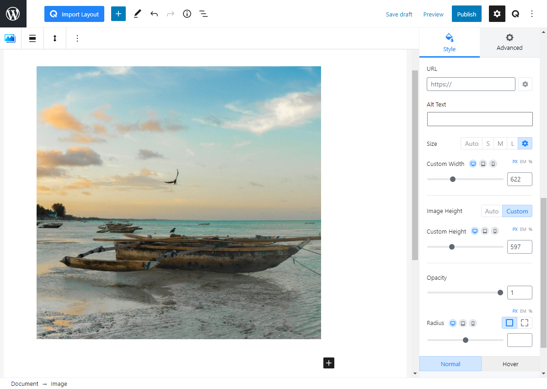Select tablet device for Custom Width

pos(483,164)
